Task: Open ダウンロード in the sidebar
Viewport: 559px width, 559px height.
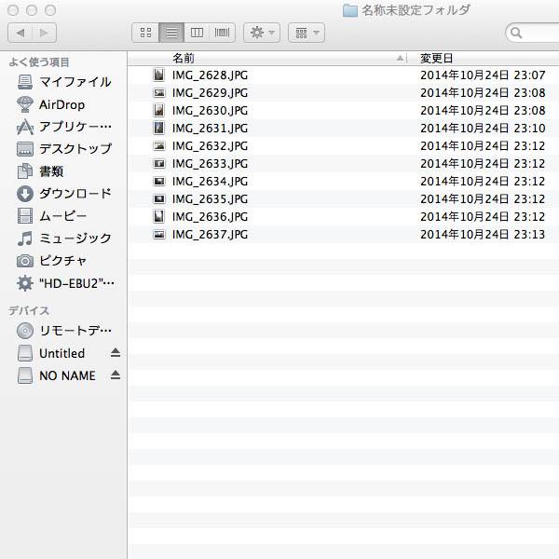Action: coord(75,194)
